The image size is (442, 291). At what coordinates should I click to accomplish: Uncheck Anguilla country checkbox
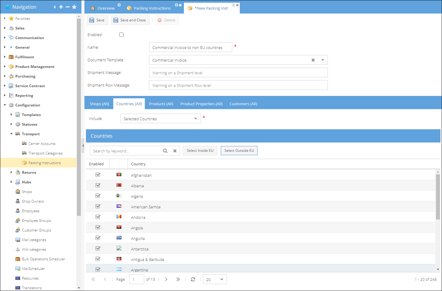(98, 238)
